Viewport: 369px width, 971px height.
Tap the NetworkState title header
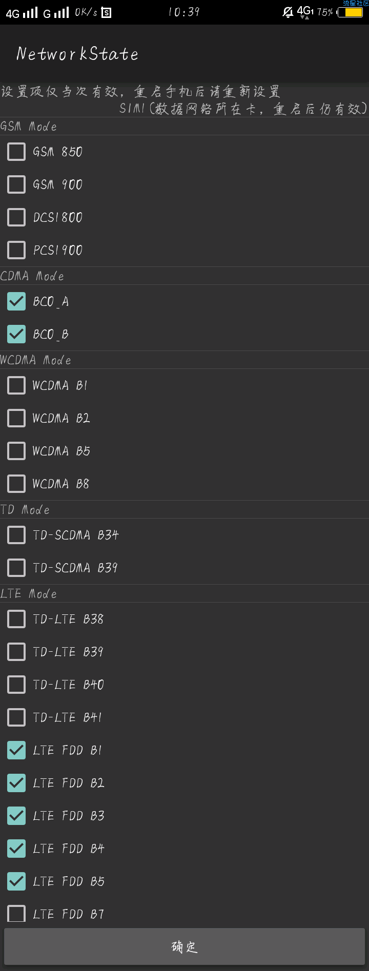[x=77, y=54]
